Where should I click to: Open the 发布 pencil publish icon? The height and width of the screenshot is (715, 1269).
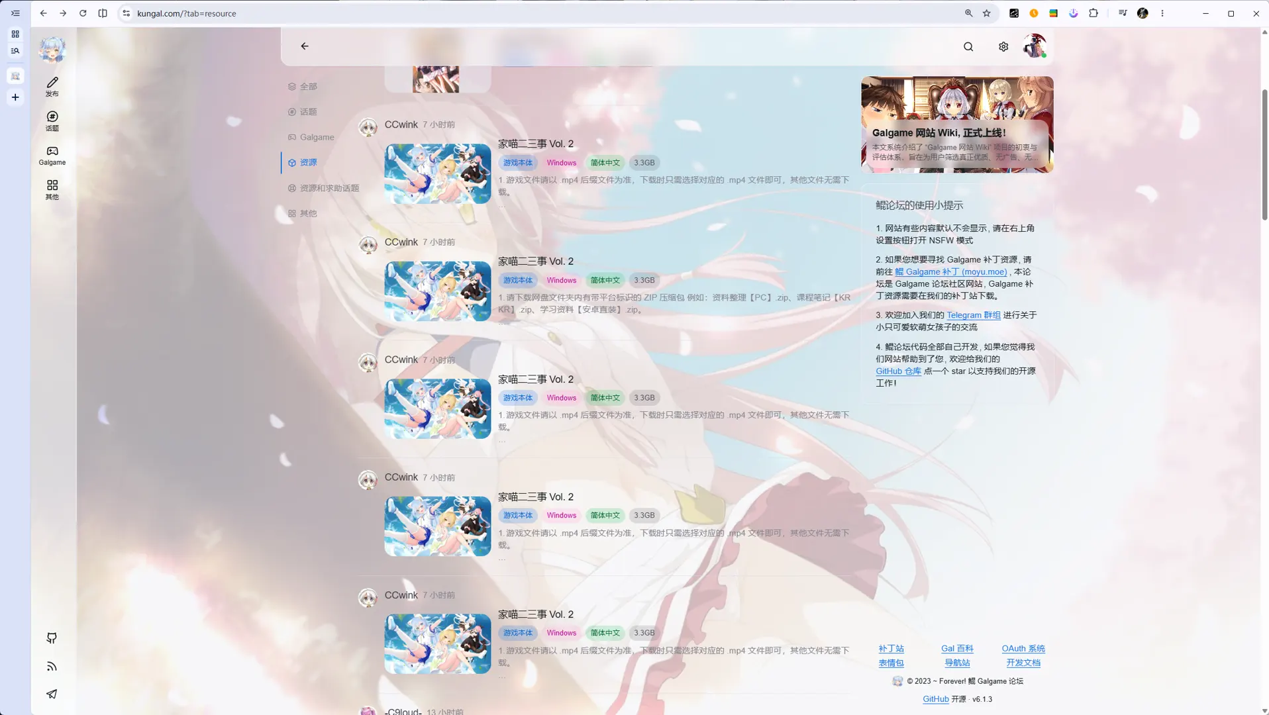click(52, 87)
